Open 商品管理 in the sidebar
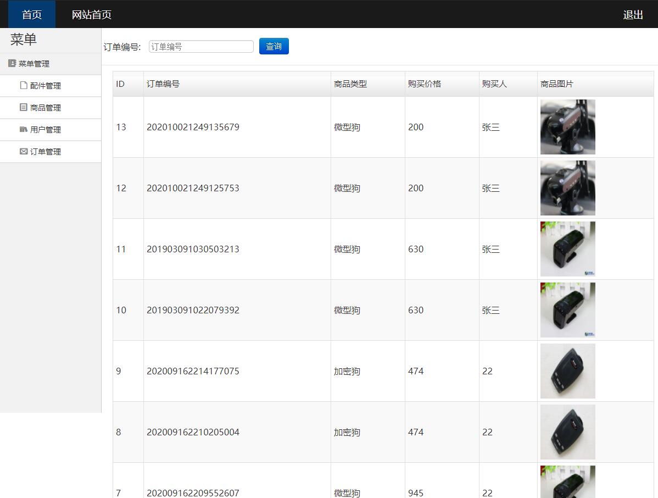Screen dimensions: 658x498 point(46,108)
